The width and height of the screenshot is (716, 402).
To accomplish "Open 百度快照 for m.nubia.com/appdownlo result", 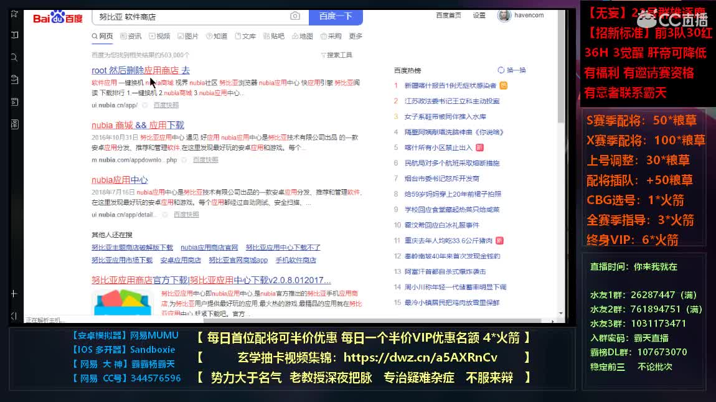I will point(205,160).
